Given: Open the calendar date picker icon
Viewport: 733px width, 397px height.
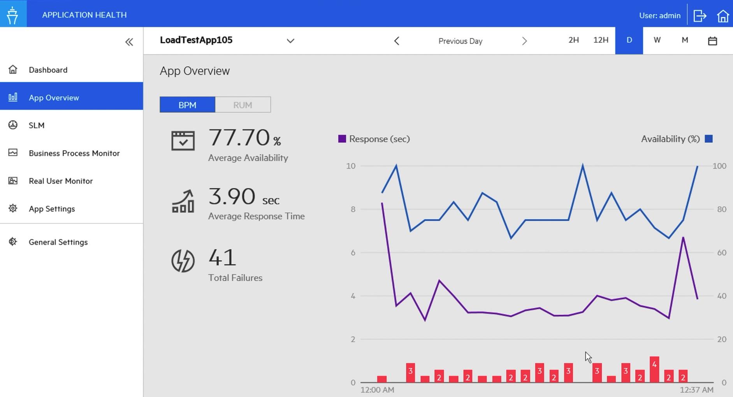Looking at the screenshot, I should pos(712,41).
